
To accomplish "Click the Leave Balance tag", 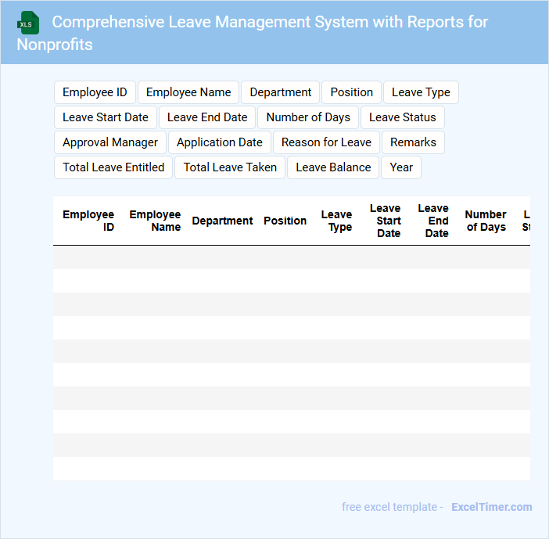I will [x=333, y=167].
